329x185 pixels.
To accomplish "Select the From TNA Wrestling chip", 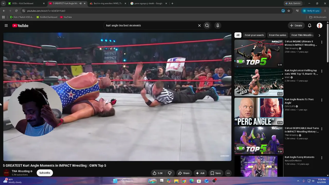I will [303, 35].
